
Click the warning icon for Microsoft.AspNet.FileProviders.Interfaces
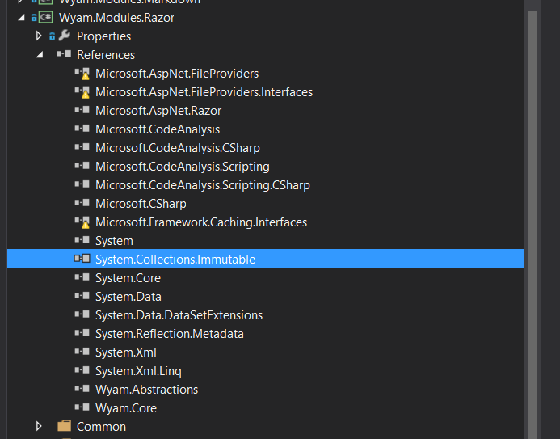(x=82, y=92)
